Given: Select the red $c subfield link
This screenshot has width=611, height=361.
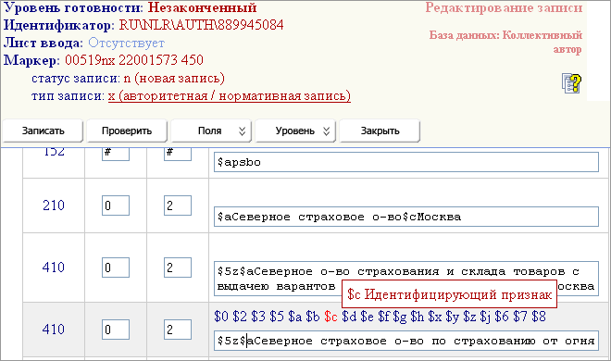Looking at the screenshot, I should click(330, 317).
